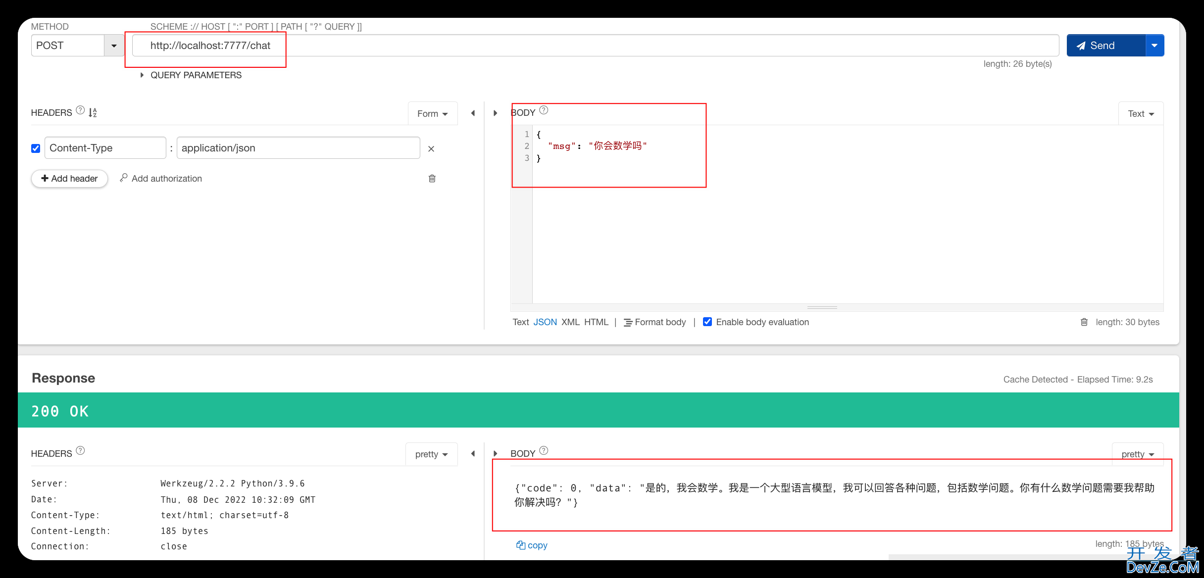Open the headers Form dropdown
This screenshot has height=578, width=1204.
[433, 114]
